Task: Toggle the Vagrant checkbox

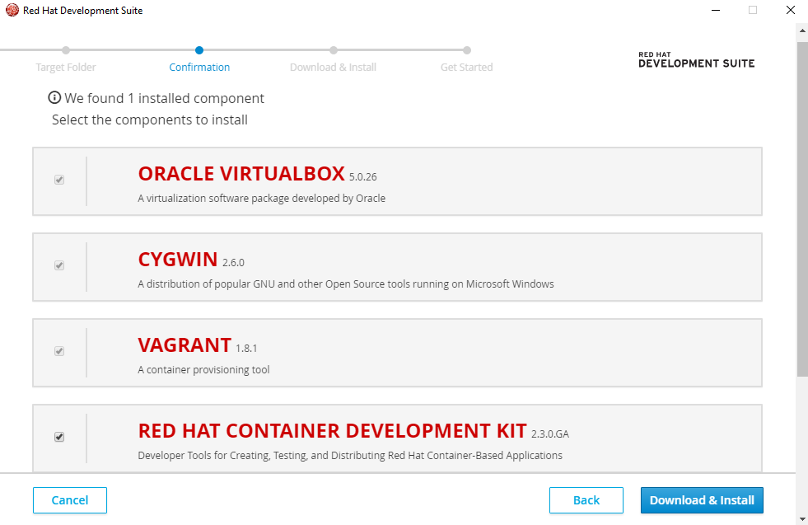Action: pos(59,351)
